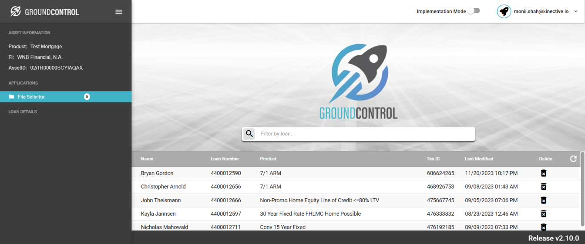This screenshot has height=244, width=585.
Task: Select the John Theismann name cell
Action: point(161,200)
